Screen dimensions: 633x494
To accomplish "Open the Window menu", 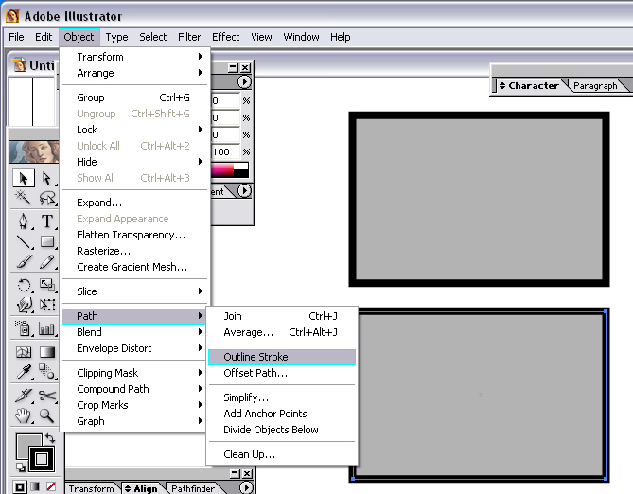I will click(301, 37).
